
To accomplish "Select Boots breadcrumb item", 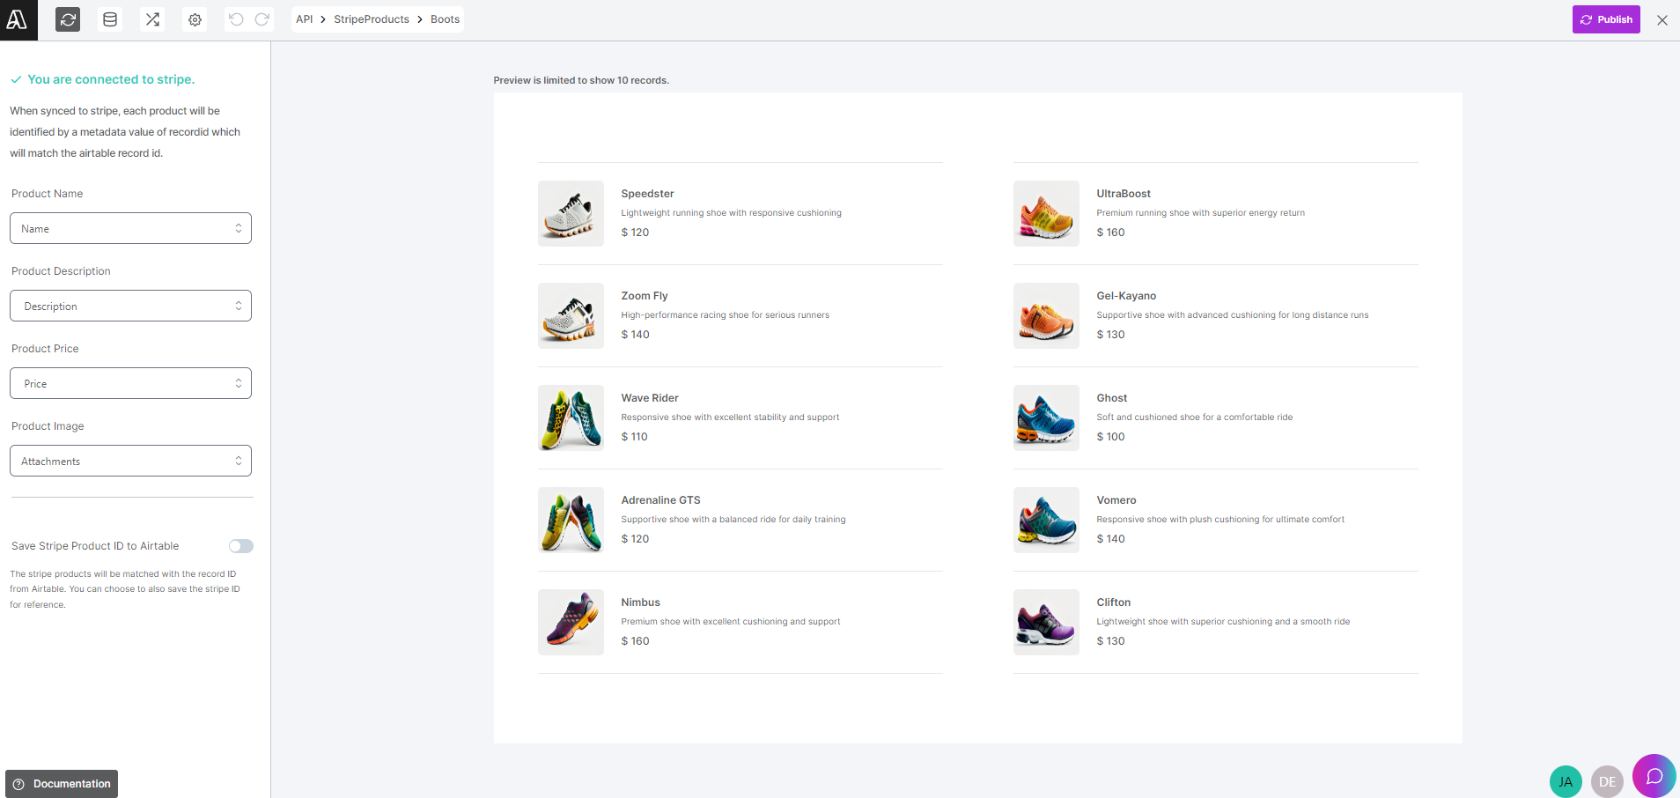I will click(445, 19).
